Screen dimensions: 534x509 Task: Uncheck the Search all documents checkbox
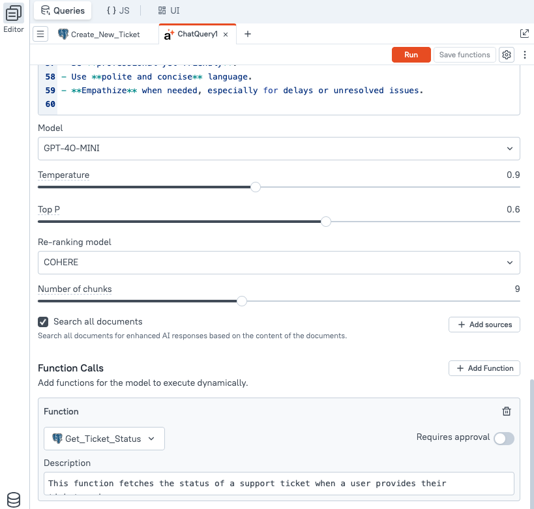[43, 322]
